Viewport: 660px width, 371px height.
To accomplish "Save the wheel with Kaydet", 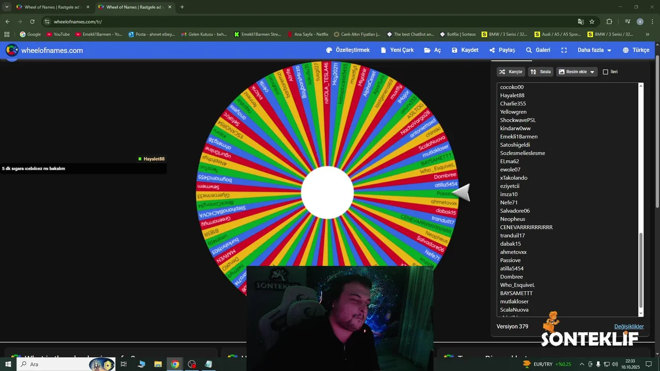I will 465,50.
